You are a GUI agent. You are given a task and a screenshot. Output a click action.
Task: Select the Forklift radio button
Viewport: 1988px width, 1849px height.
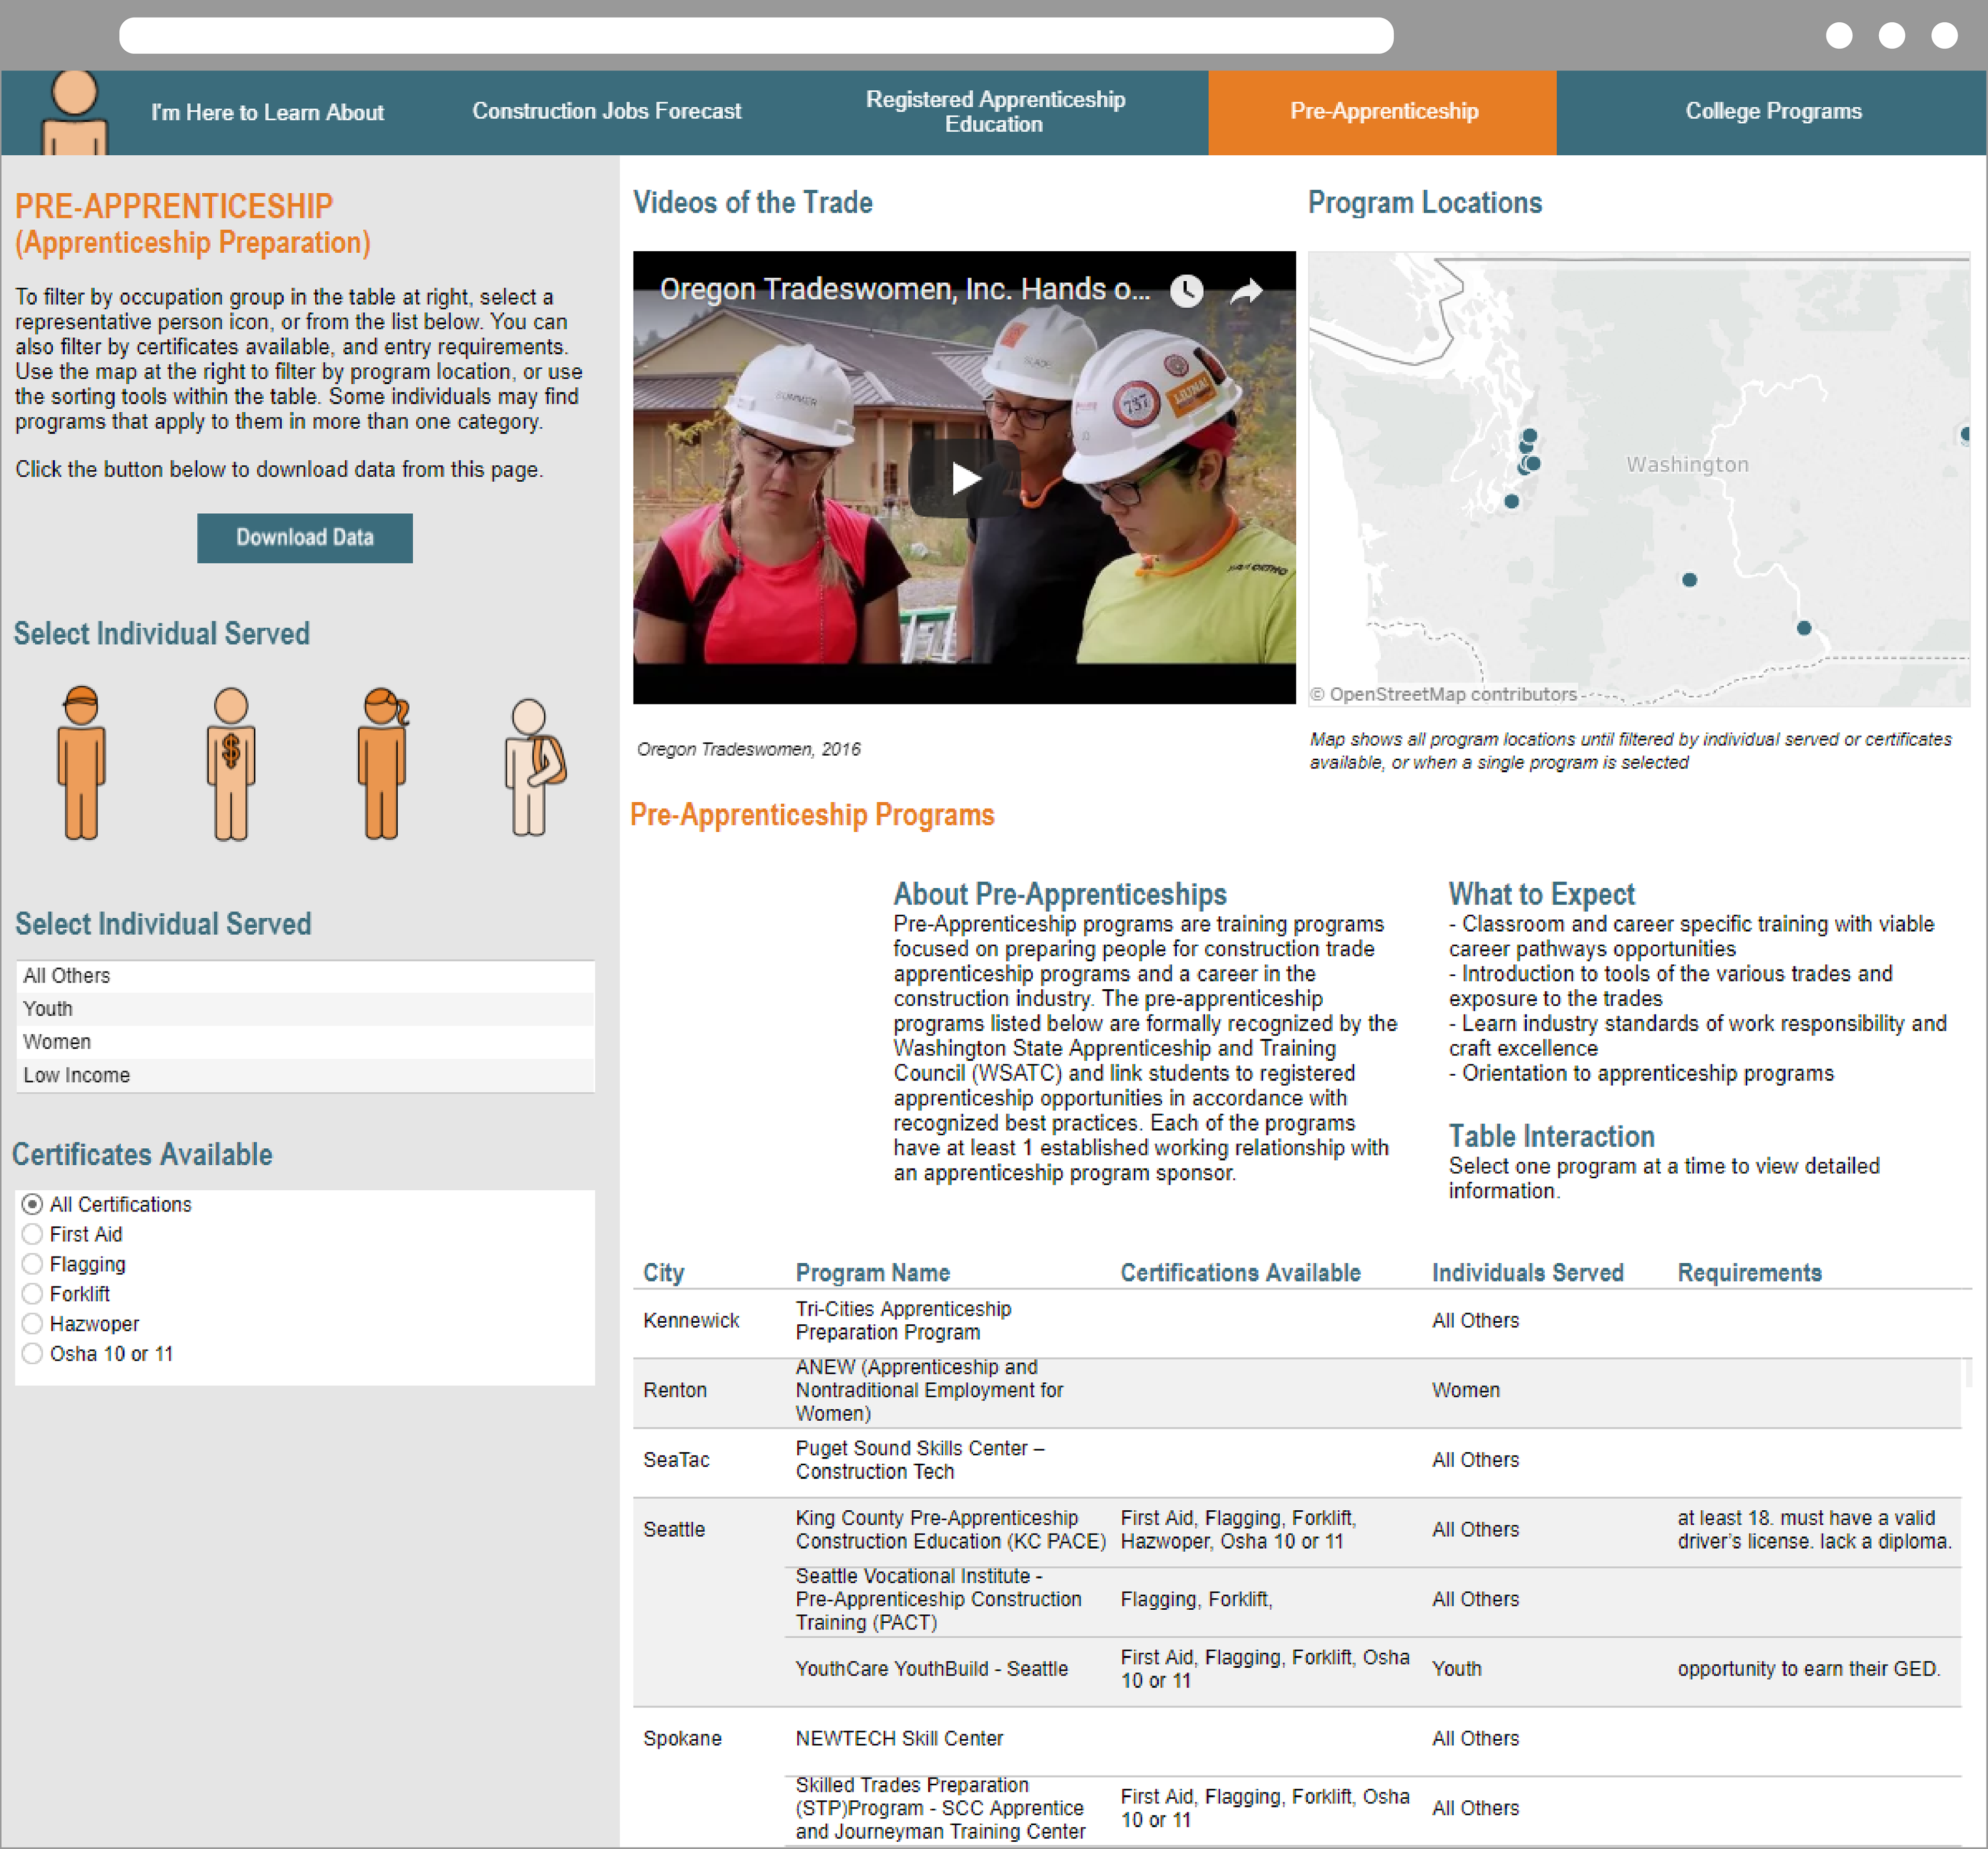coord(32,1295)
